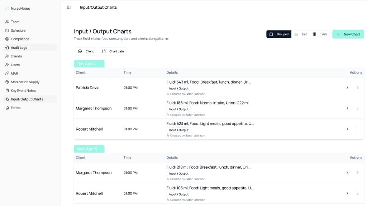Open Users page

pos(30,65)
